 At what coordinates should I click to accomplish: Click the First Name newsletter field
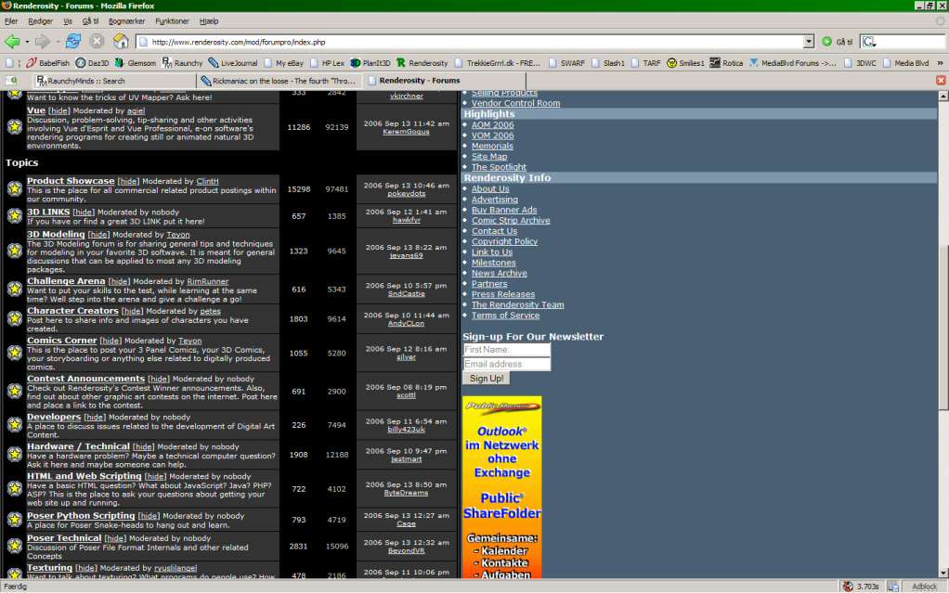point(506,350)
